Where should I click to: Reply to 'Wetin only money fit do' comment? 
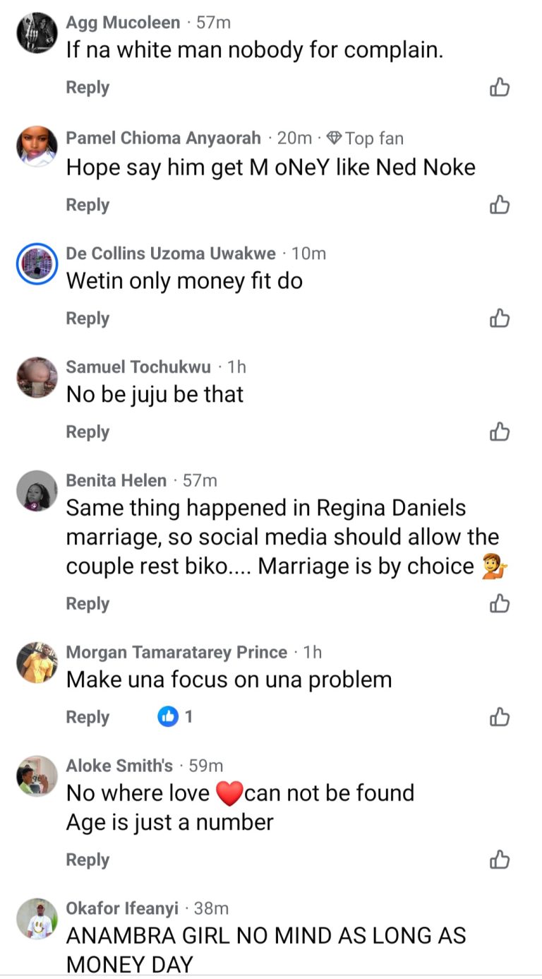pos(88,319)
